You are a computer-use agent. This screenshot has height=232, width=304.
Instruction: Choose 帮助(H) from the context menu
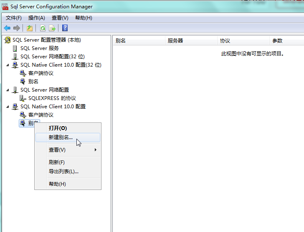click(68, 184)
